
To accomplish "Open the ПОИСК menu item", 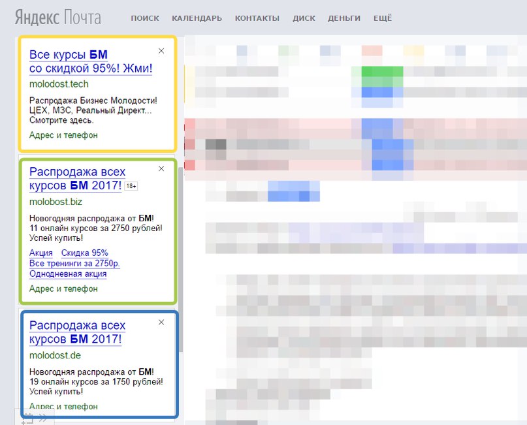I will (x=145, y=18).
